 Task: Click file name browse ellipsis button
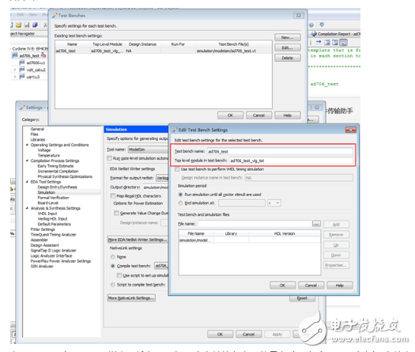tap(316, 224)
